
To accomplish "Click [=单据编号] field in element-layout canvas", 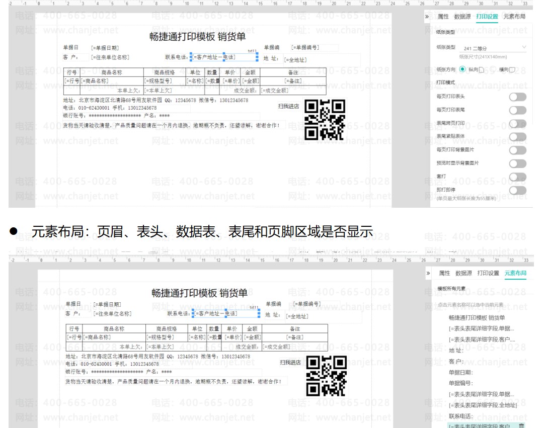I will click(307, 304).
